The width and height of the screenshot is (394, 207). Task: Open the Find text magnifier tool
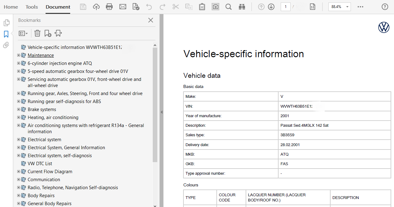pyautogui.click(x=228, y=7)
